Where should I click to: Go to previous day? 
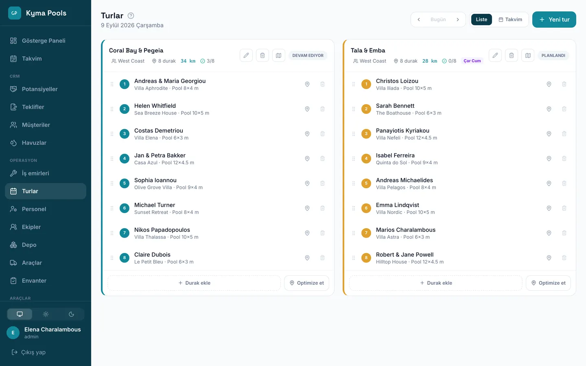click(x=418, y=20)
